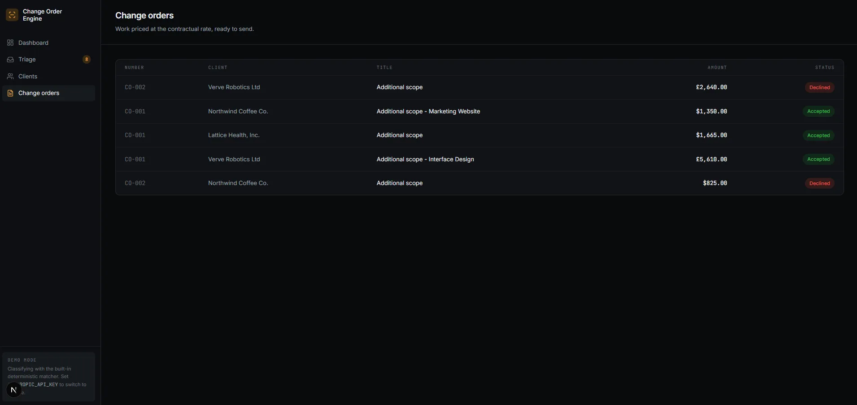Click the Triage inbox icon
Image resolution: width=857 pixels, height=405 pixels.
10,60
